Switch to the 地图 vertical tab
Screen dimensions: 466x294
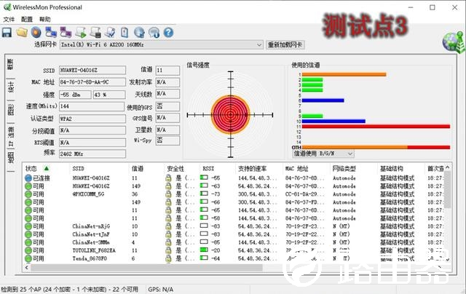point(10,158)
